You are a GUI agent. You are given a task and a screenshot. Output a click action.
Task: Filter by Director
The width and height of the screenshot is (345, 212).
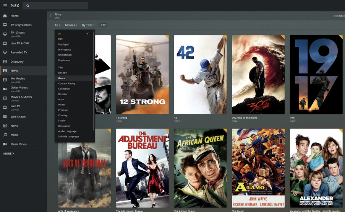point(73,94)
